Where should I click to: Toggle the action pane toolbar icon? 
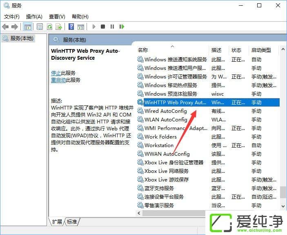[81, 27]
